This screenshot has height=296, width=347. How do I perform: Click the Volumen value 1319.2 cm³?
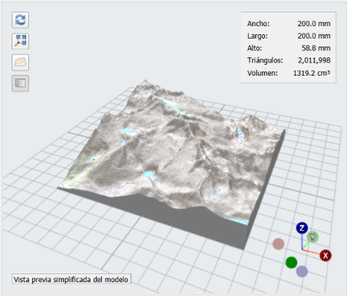coord(311,73)
